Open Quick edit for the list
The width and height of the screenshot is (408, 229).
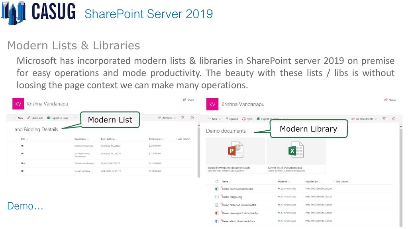pos(35,118)
